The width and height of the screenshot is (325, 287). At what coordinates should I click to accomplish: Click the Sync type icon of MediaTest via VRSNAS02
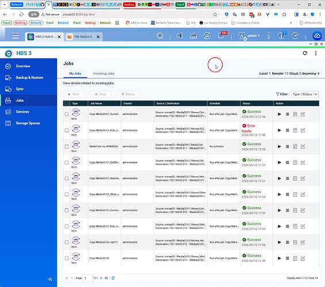click(76, 145)
